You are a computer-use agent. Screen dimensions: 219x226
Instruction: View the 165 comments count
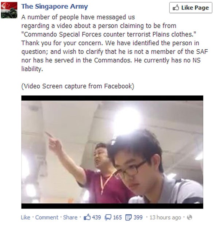click(x=117, y=217)
